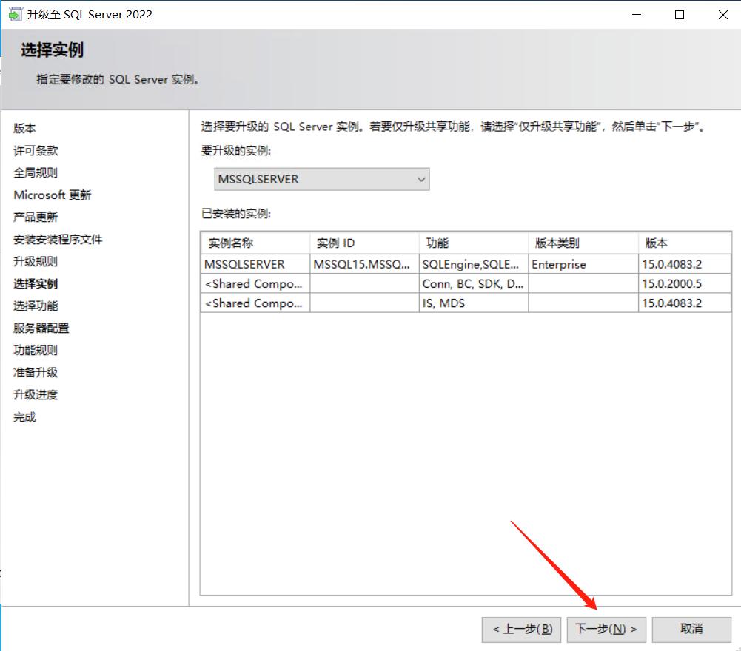Click 版本类别 column header
Viewport: 741px width, 651px height.
tap(583, 243)
